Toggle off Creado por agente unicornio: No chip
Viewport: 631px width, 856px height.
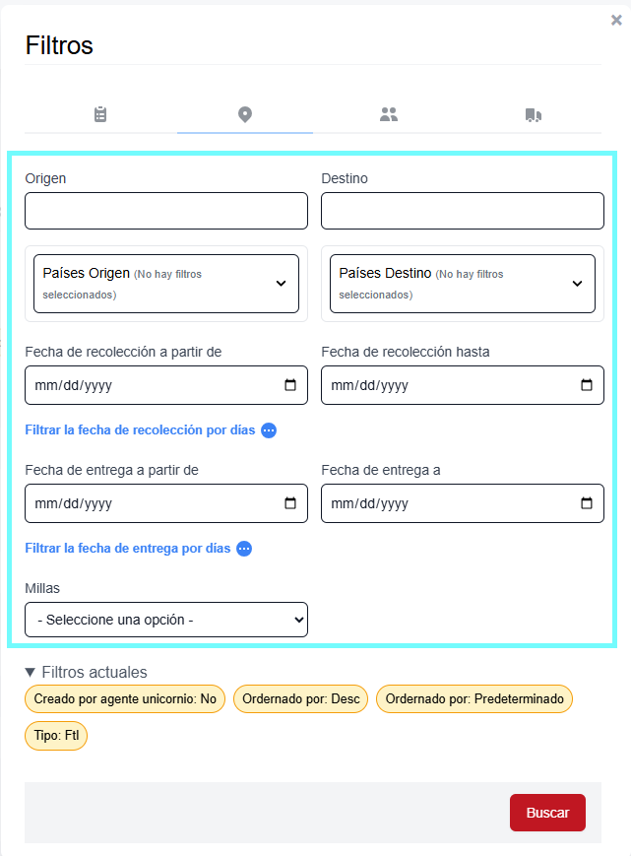124,698
